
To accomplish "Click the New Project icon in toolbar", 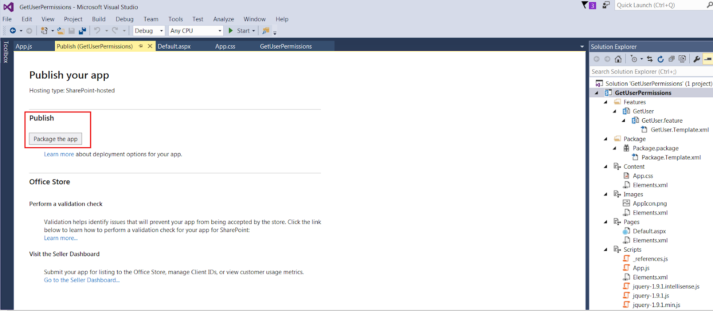I will click(44, 31).
